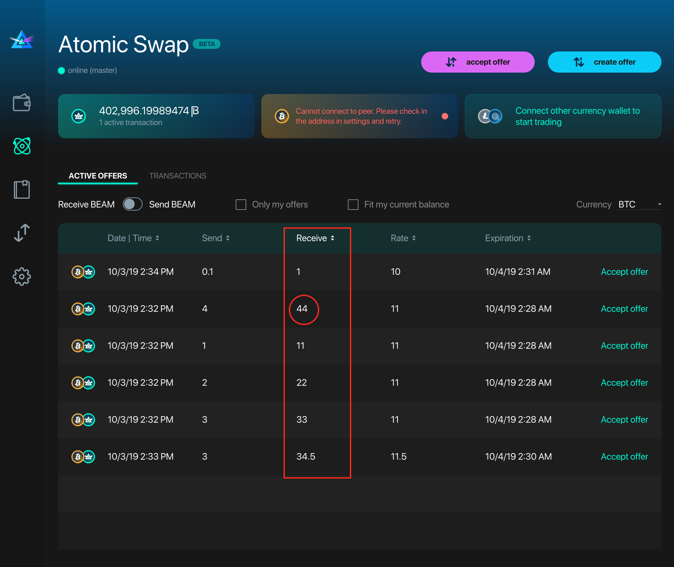This screenshot has width=674, height=567.
Task: Click the Beam logo in sidebar
Action: pyautogui.click(x=22, y=40)
